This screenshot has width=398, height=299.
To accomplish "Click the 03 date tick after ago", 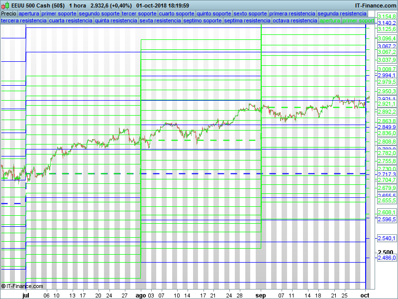I will click(151, 296).
